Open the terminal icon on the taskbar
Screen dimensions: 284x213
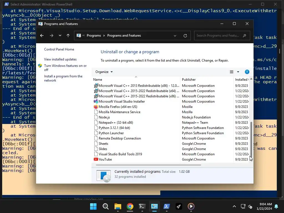(x=142, y=206)
